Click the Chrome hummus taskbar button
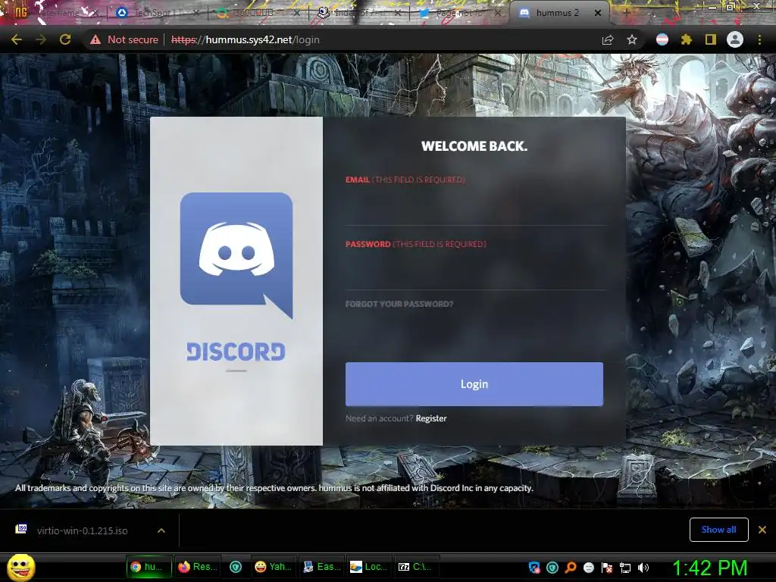The image size is (776, 582). (x=149, y=567)
